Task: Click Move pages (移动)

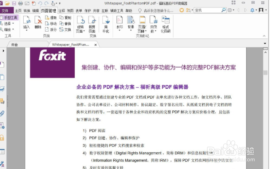Action: tap(51, 24)
